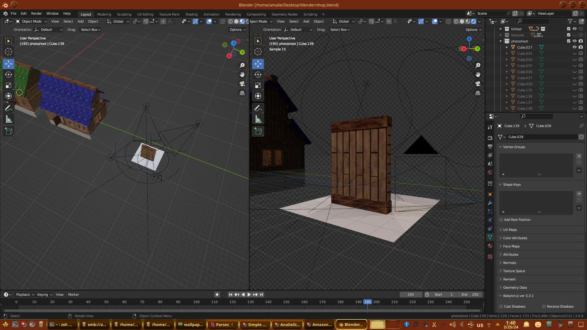Screen dimensions: 587x330
Task: Select the Measure tool in right viewport
Action: point(258,119)
